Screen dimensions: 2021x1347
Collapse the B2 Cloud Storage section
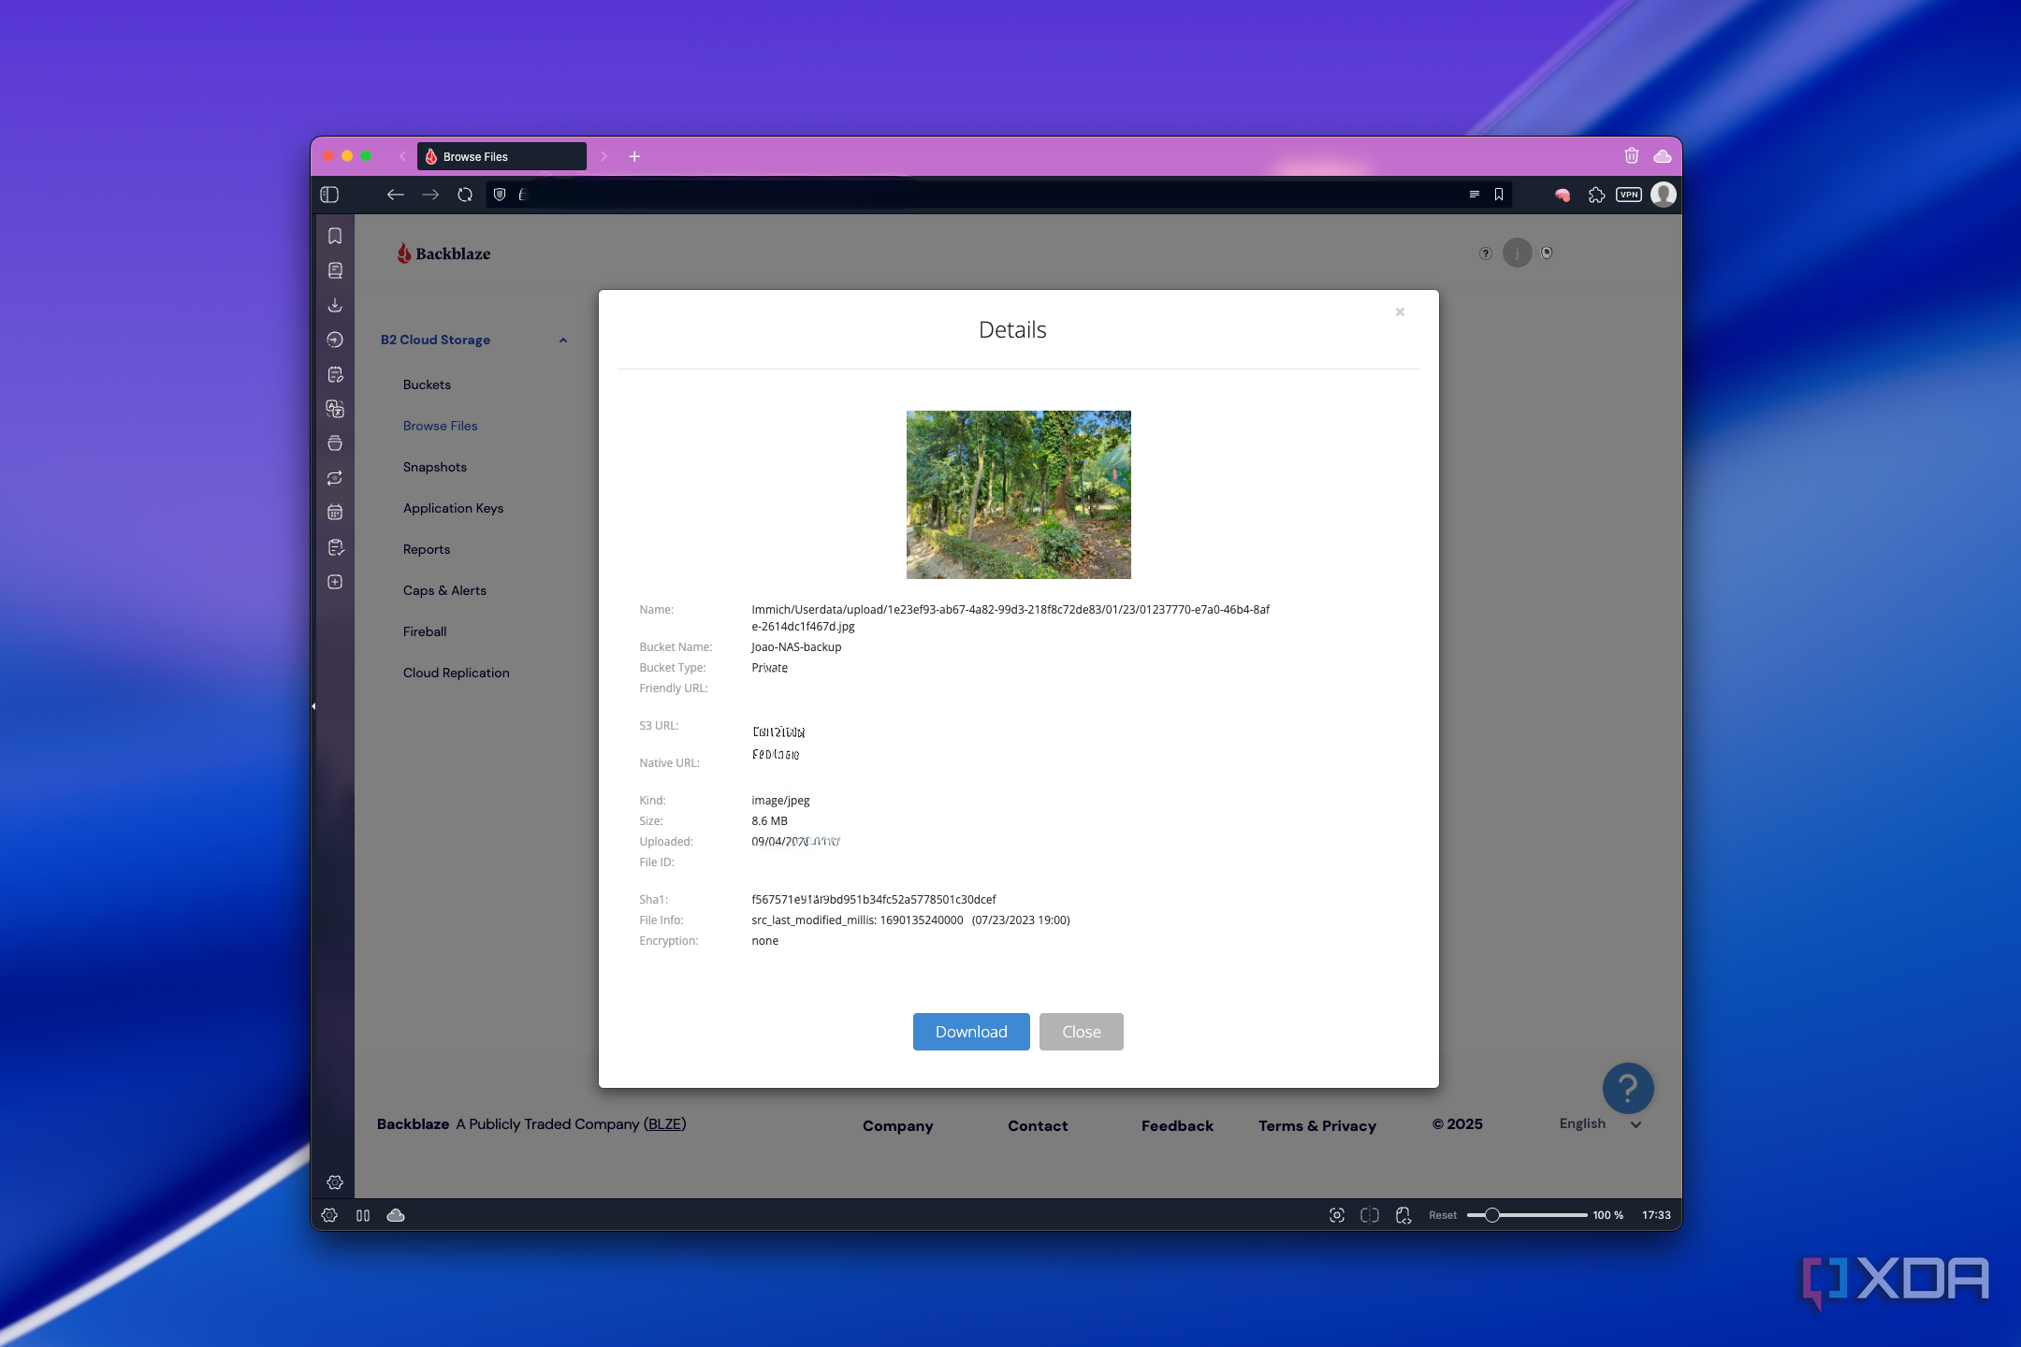coord(563,340)
